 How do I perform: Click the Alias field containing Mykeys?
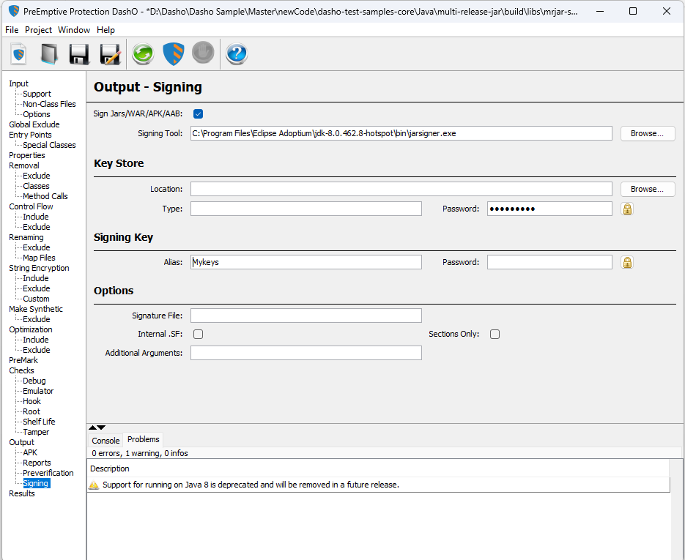pyautogui.click(x=306, y=262)
